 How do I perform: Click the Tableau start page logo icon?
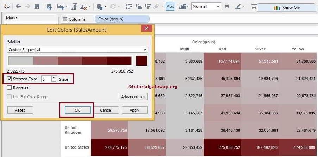[7, 6]
